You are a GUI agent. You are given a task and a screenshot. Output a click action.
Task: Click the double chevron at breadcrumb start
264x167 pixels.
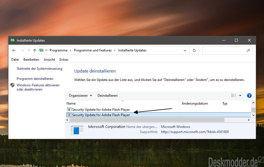(46, 50)
